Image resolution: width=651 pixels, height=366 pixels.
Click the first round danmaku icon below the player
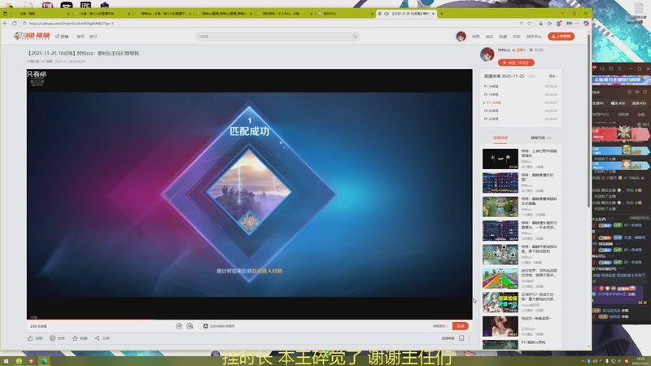click(179, 326)
